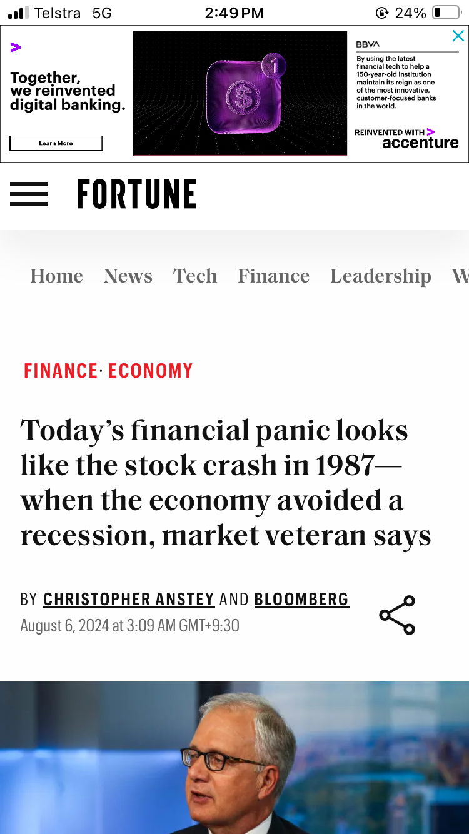Tap the purple dollar coin ad image
This screenshot has width=469, height=834.
(x=240, y=93)
